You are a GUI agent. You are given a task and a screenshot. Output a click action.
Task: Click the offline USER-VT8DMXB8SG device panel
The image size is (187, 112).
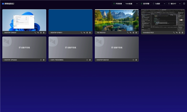click(70, 48)
